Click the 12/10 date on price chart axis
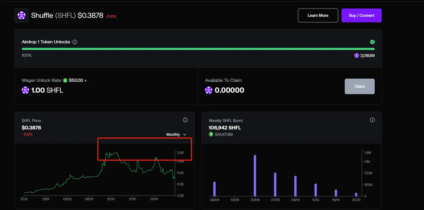424x210 pixels. coord(111,199)
